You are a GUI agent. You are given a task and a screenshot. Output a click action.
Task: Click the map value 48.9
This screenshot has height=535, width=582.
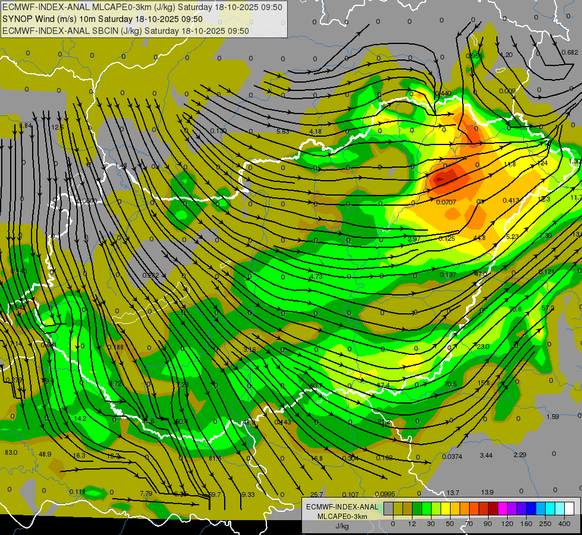pos(45,454)
